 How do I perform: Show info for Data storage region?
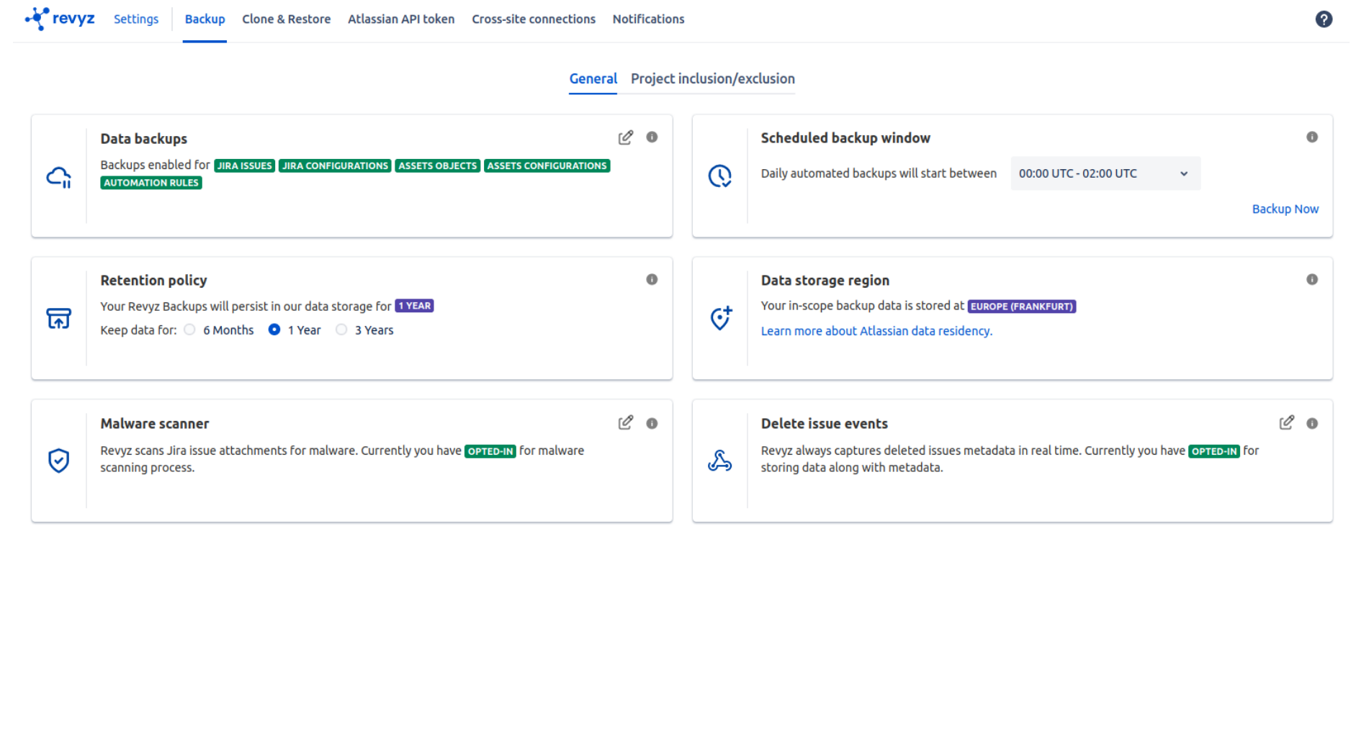coord(1311,279)
